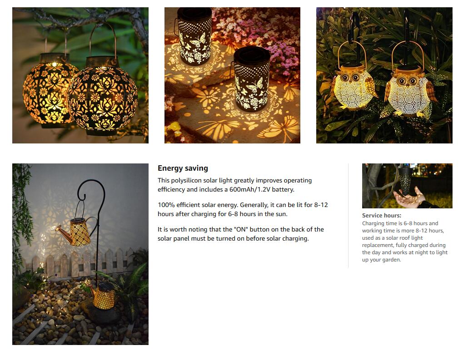Image resolution: width=473 pixels, height=360 pixels.
Task: Select the owl solar lanterns image
Action: [384, 75]
